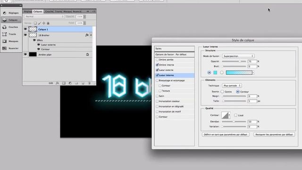Open Technique Plus tamisée dropdown

(x=232, y=85)
